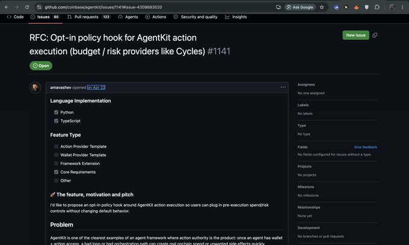Toggle the Other checkbox
Screen dimensions: 409x245
click(x=56, y=181)
